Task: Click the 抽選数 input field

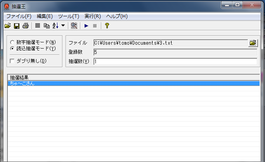Action: (175, 61)
